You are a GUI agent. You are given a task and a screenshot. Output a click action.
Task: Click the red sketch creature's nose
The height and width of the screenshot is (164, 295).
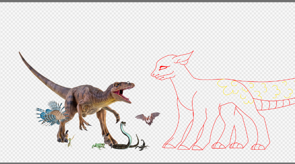point(153,74)
